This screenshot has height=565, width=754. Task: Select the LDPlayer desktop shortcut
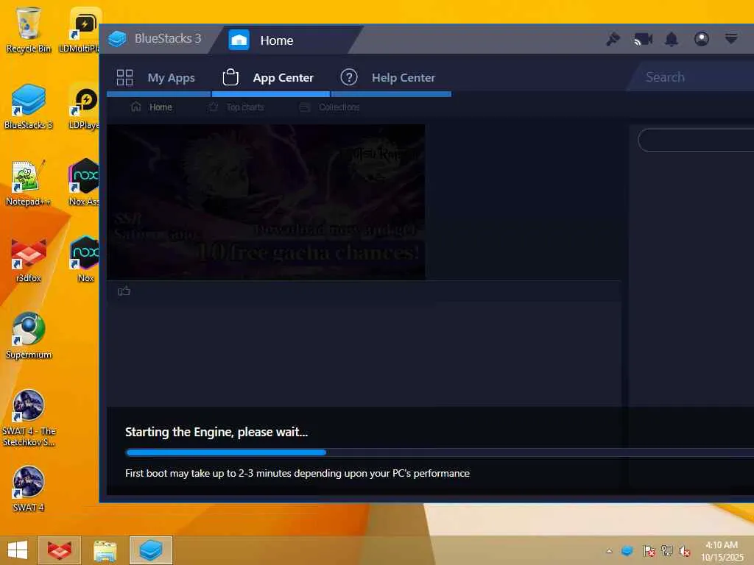(85, 106)
